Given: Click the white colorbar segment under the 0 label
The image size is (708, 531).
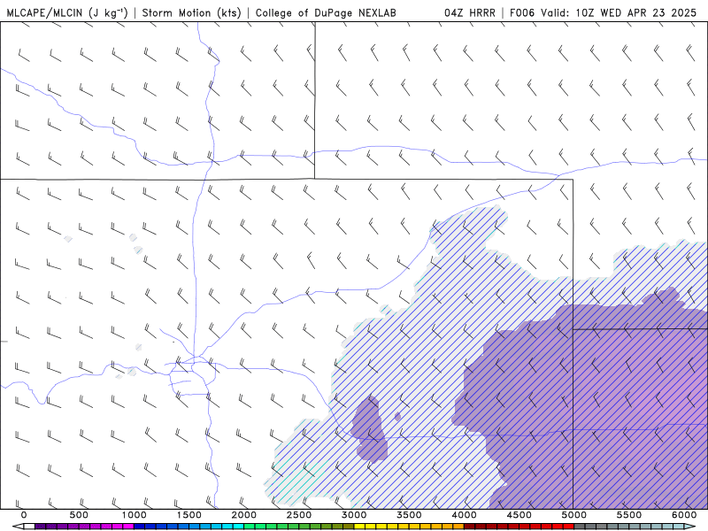Looking at the screenshot, I should [x=29, y=527].
